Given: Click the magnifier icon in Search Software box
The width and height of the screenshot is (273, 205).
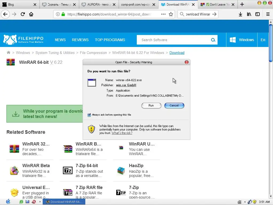Looking at the screenshot, I should 213,40.
